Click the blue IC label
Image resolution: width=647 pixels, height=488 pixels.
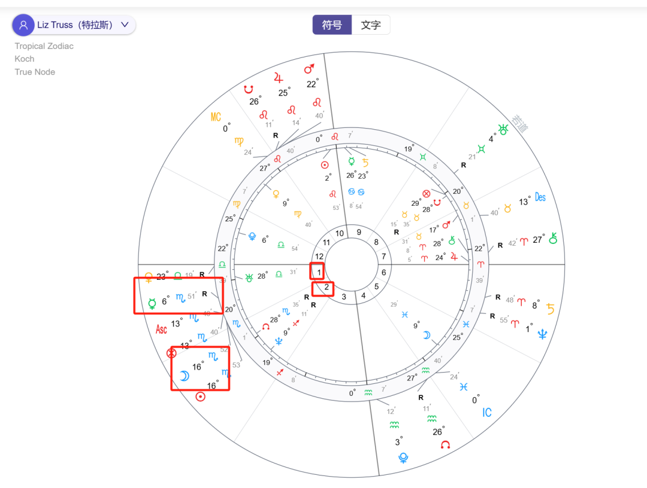[487, 413]
